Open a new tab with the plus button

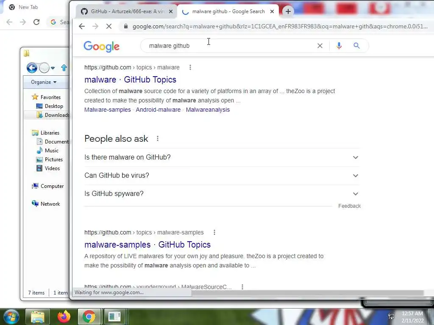(x=288, y=11)
